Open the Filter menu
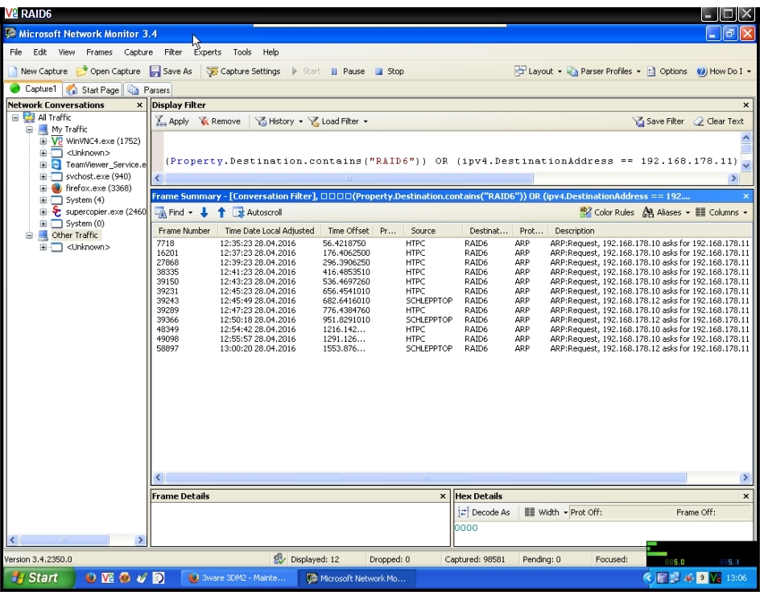 (173, 52)
